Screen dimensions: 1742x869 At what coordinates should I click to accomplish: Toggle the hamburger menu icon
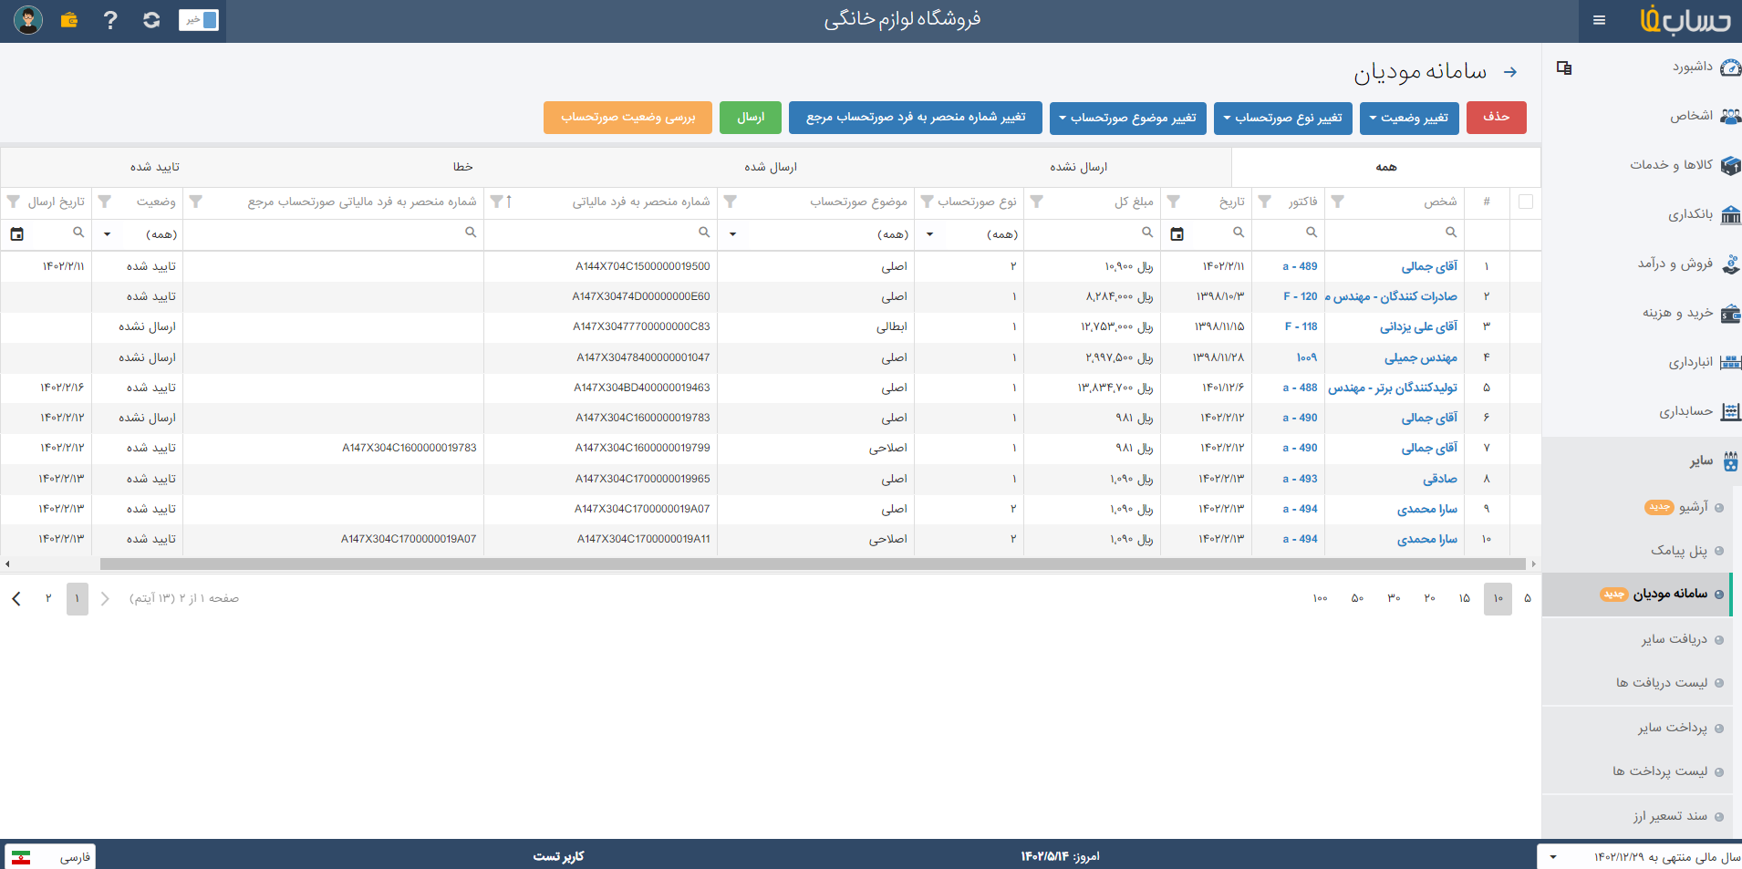(1599, 20)
